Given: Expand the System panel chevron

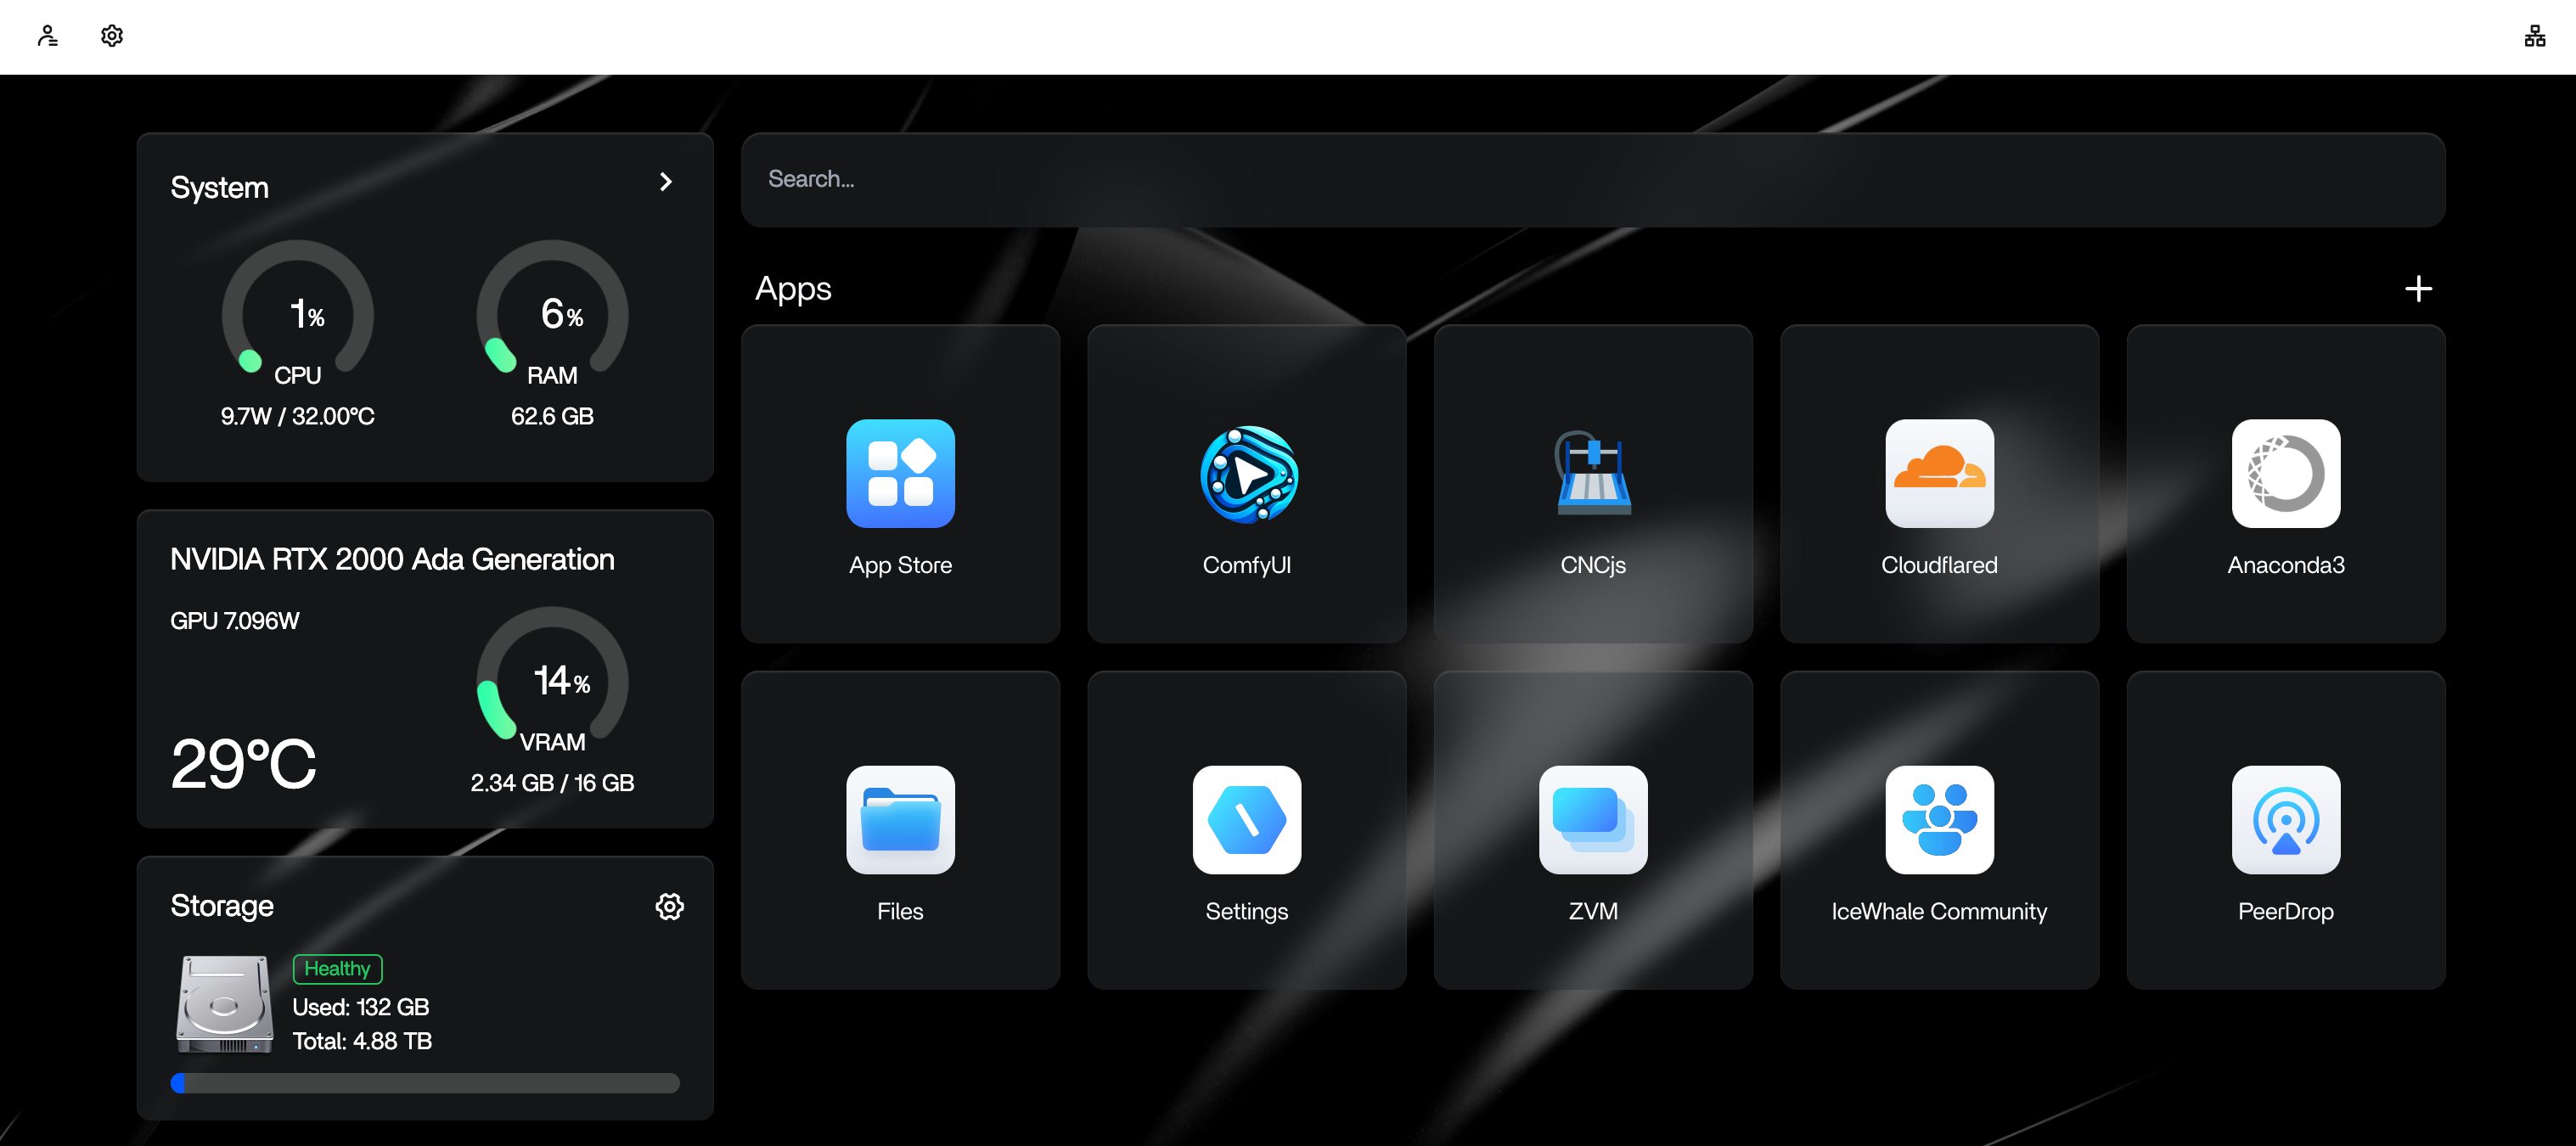Looking at the screenshot, I should point(666,182).
